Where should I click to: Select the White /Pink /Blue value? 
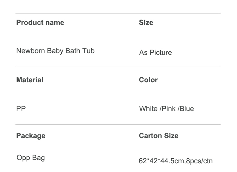[x=166, y=109]
